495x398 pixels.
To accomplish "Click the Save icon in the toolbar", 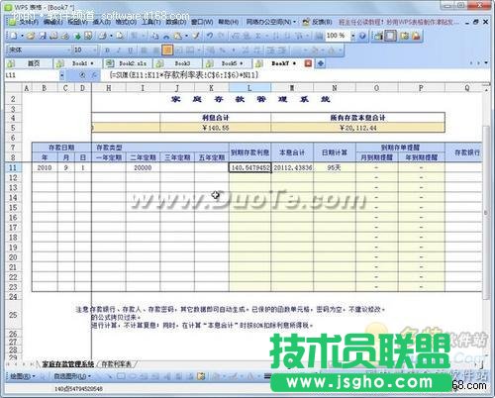I will coord(43,36).
